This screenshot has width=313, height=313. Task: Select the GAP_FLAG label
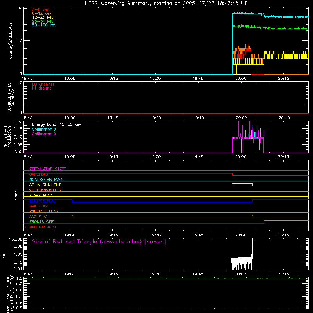(38, 174)
